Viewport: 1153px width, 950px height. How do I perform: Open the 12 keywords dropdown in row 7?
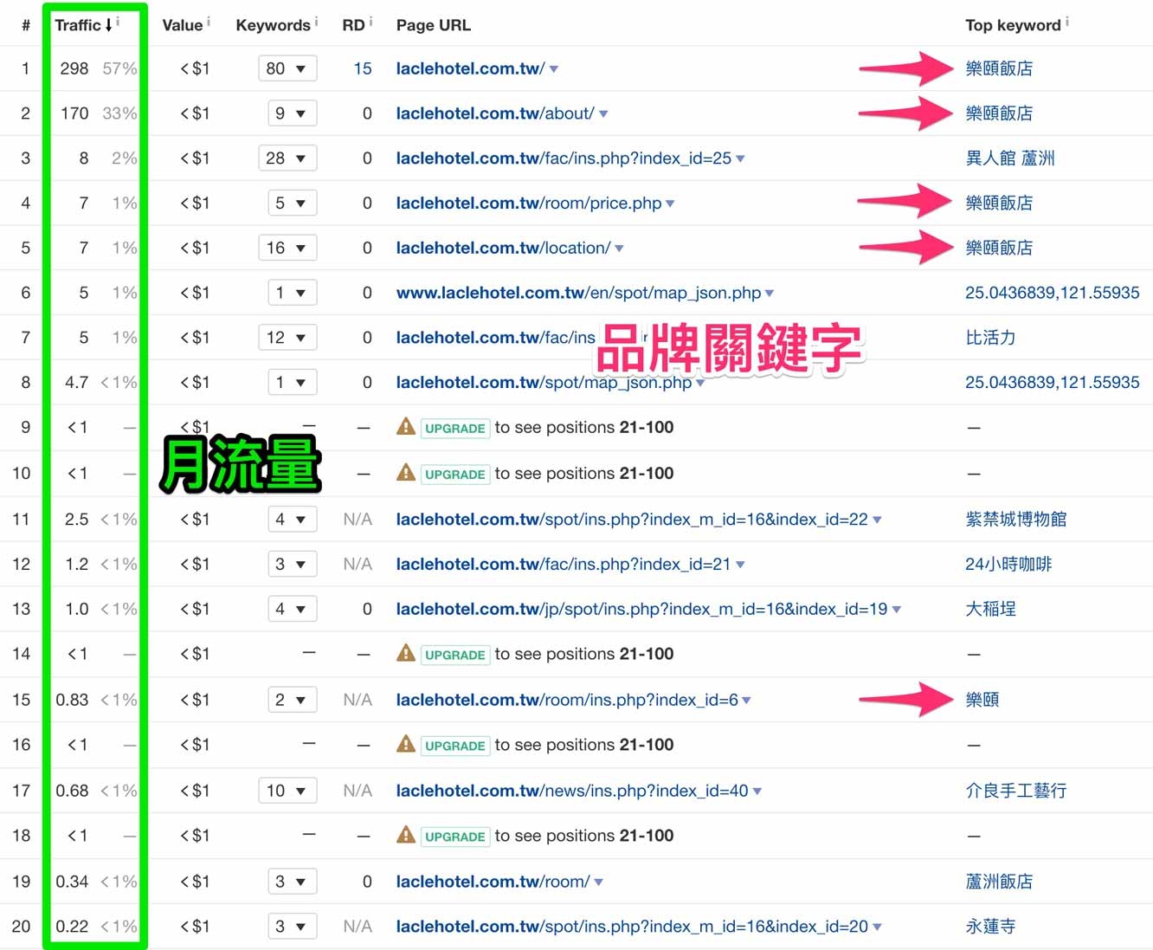pos(287,338)
